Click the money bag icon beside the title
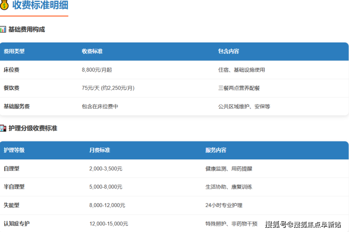Viewport: 349px width, 232px height. [x=4, y=6]
